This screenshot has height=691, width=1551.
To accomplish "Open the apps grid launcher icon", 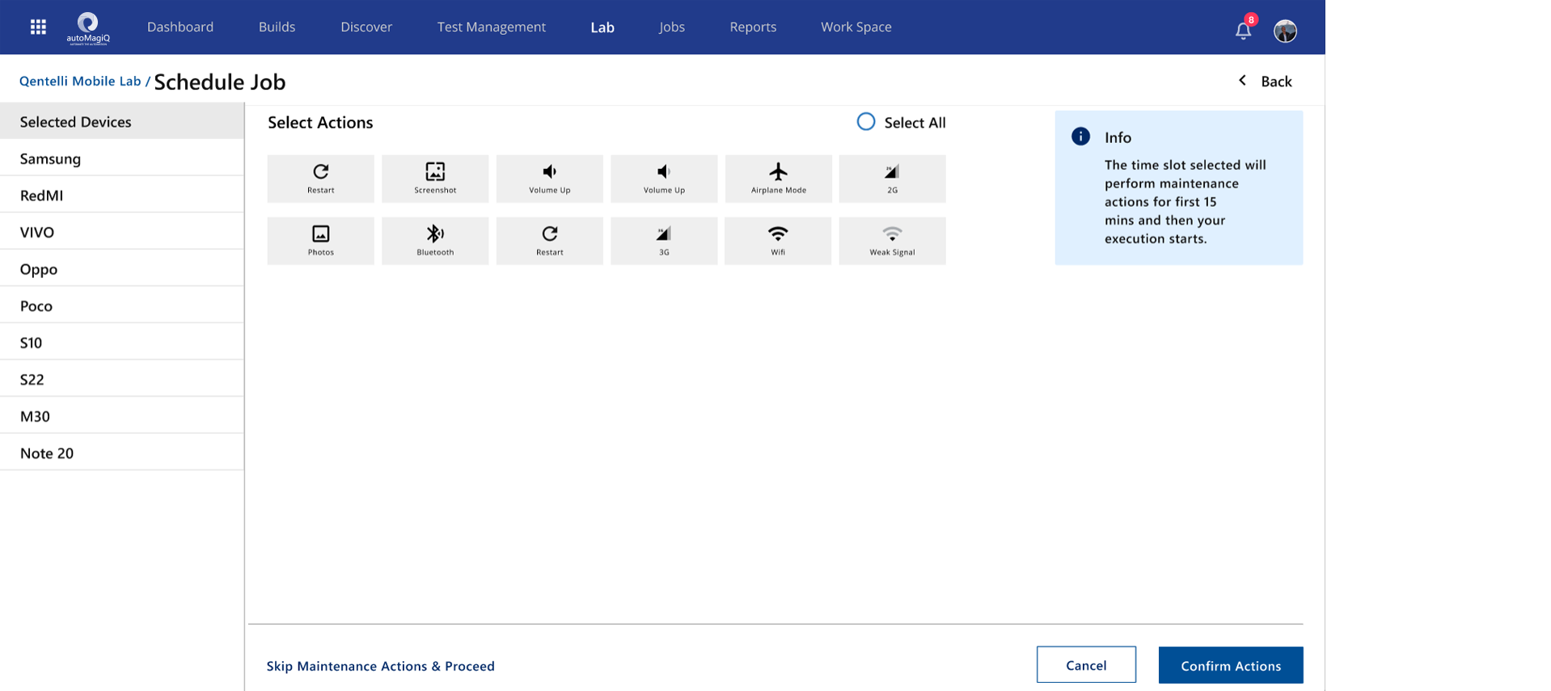I will coord(38,27).
